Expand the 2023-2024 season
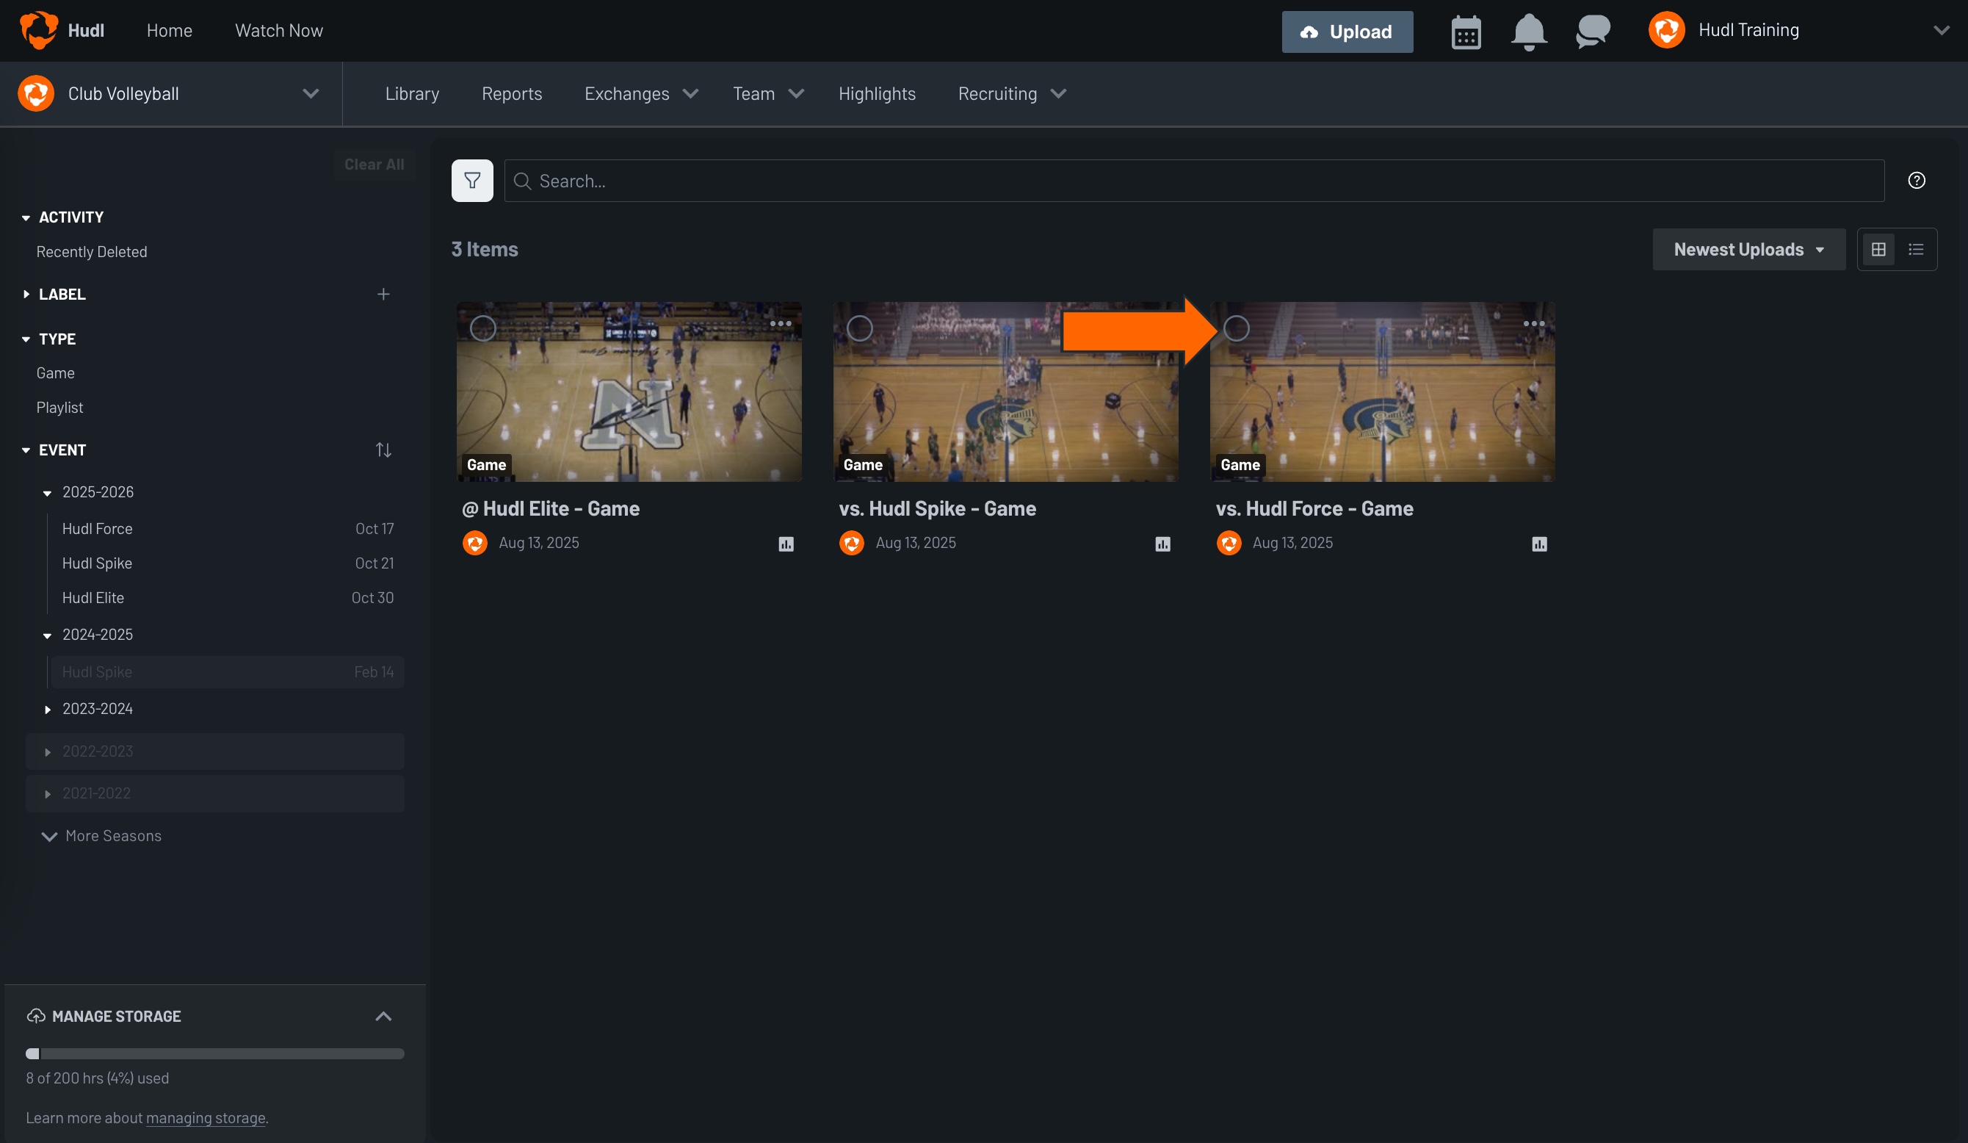The image size is (1968, 1143). [x=48, y=710]
